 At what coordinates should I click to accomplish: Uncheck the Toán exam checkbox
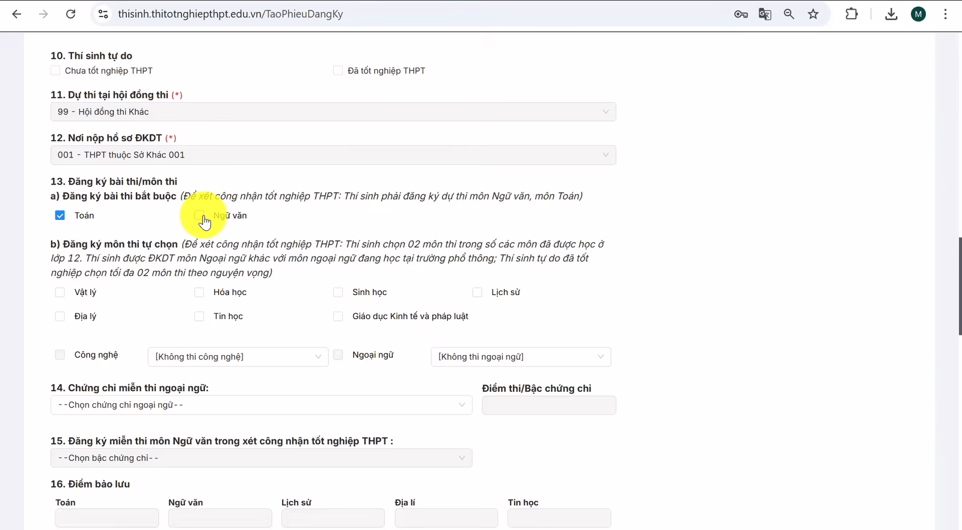60,215
